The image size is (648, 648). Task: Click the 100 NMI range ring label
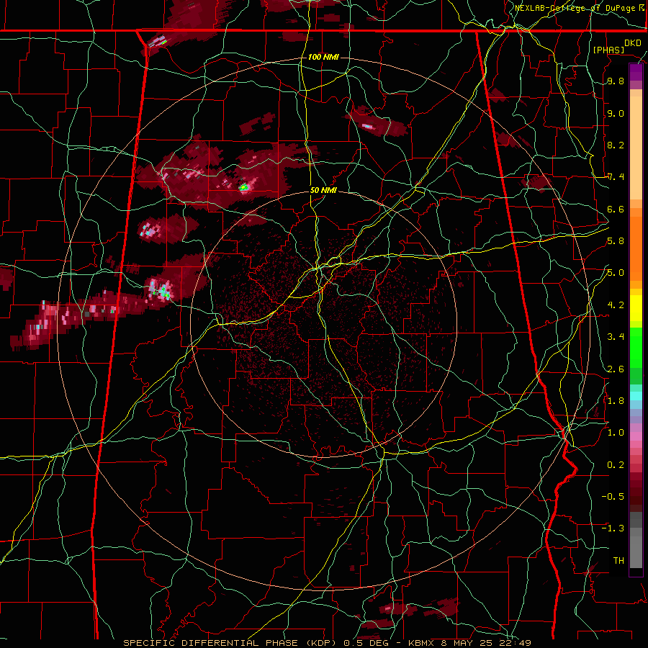pyautogui.click(x=323, y=57)
